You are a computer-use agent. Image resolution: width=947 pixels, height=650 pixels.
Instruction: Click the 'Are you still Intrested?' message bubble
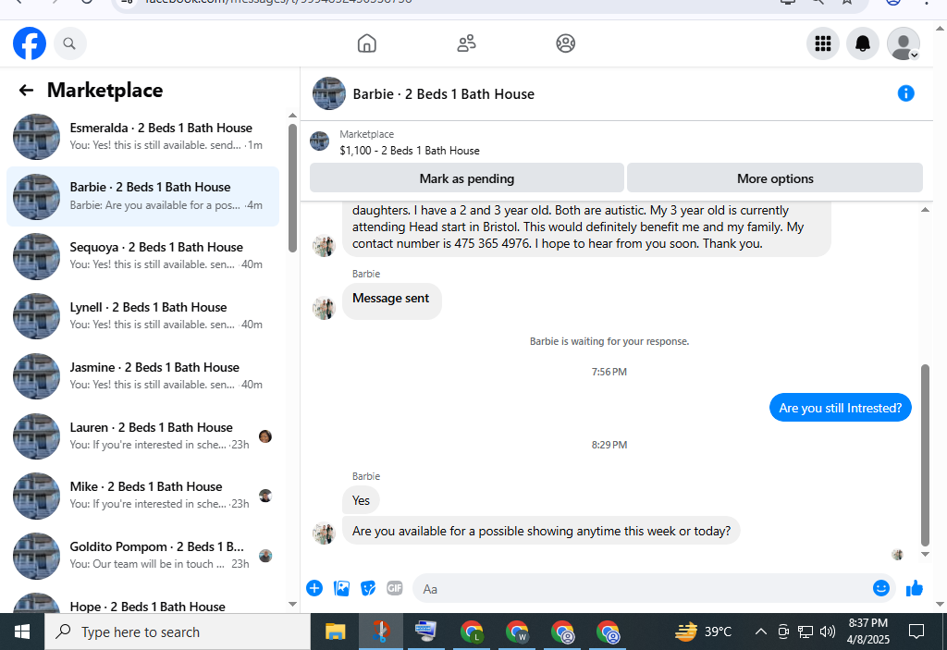click(x=840, y=408)
